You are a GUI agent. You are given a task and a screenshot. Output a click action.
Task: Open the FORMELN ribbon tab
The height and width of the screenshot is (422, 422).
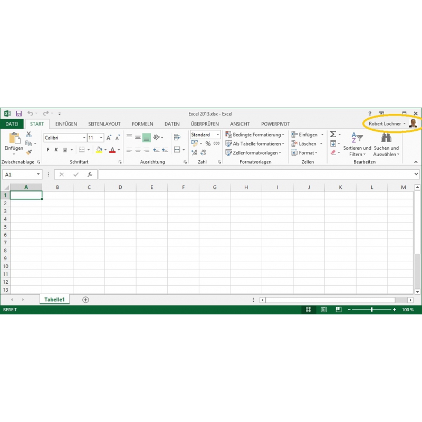point(142,124)
